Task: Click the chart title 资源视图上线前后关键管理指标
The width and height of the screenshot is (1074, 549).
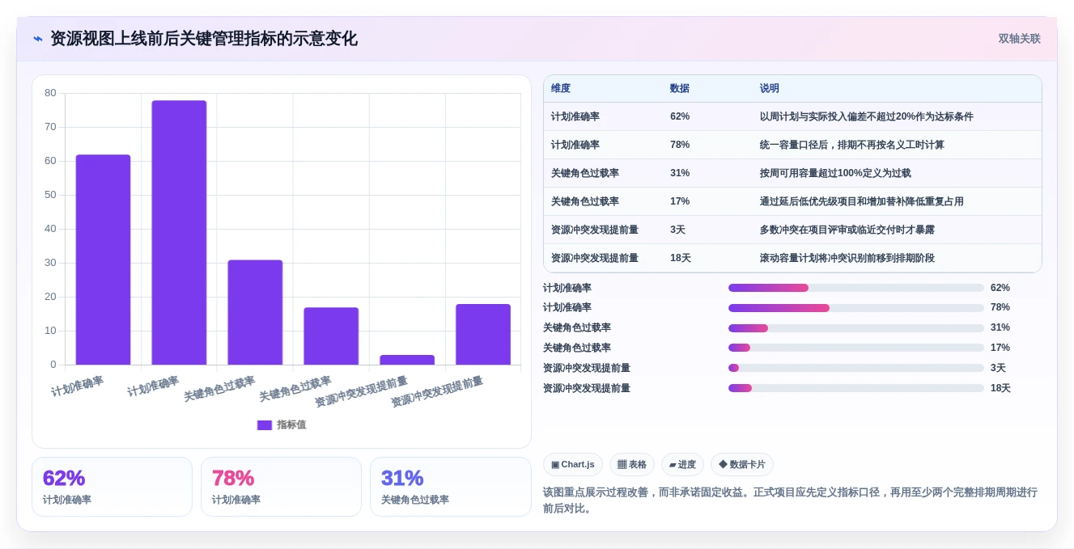Action: pyautogui.click(x=204, y=39)
